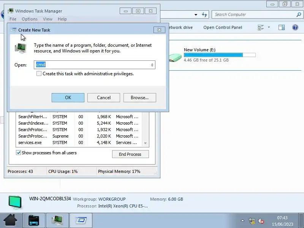Image resolution: width=304 pixels, height=228 pixels.
Task: Close the Create New Task dialog
Action: click(159, 30)
